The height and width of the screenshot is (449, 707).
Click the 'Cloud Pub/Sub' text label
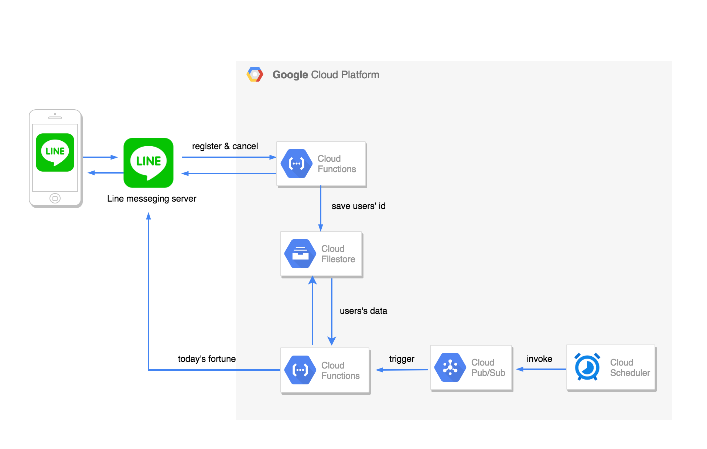click(488, 367)
